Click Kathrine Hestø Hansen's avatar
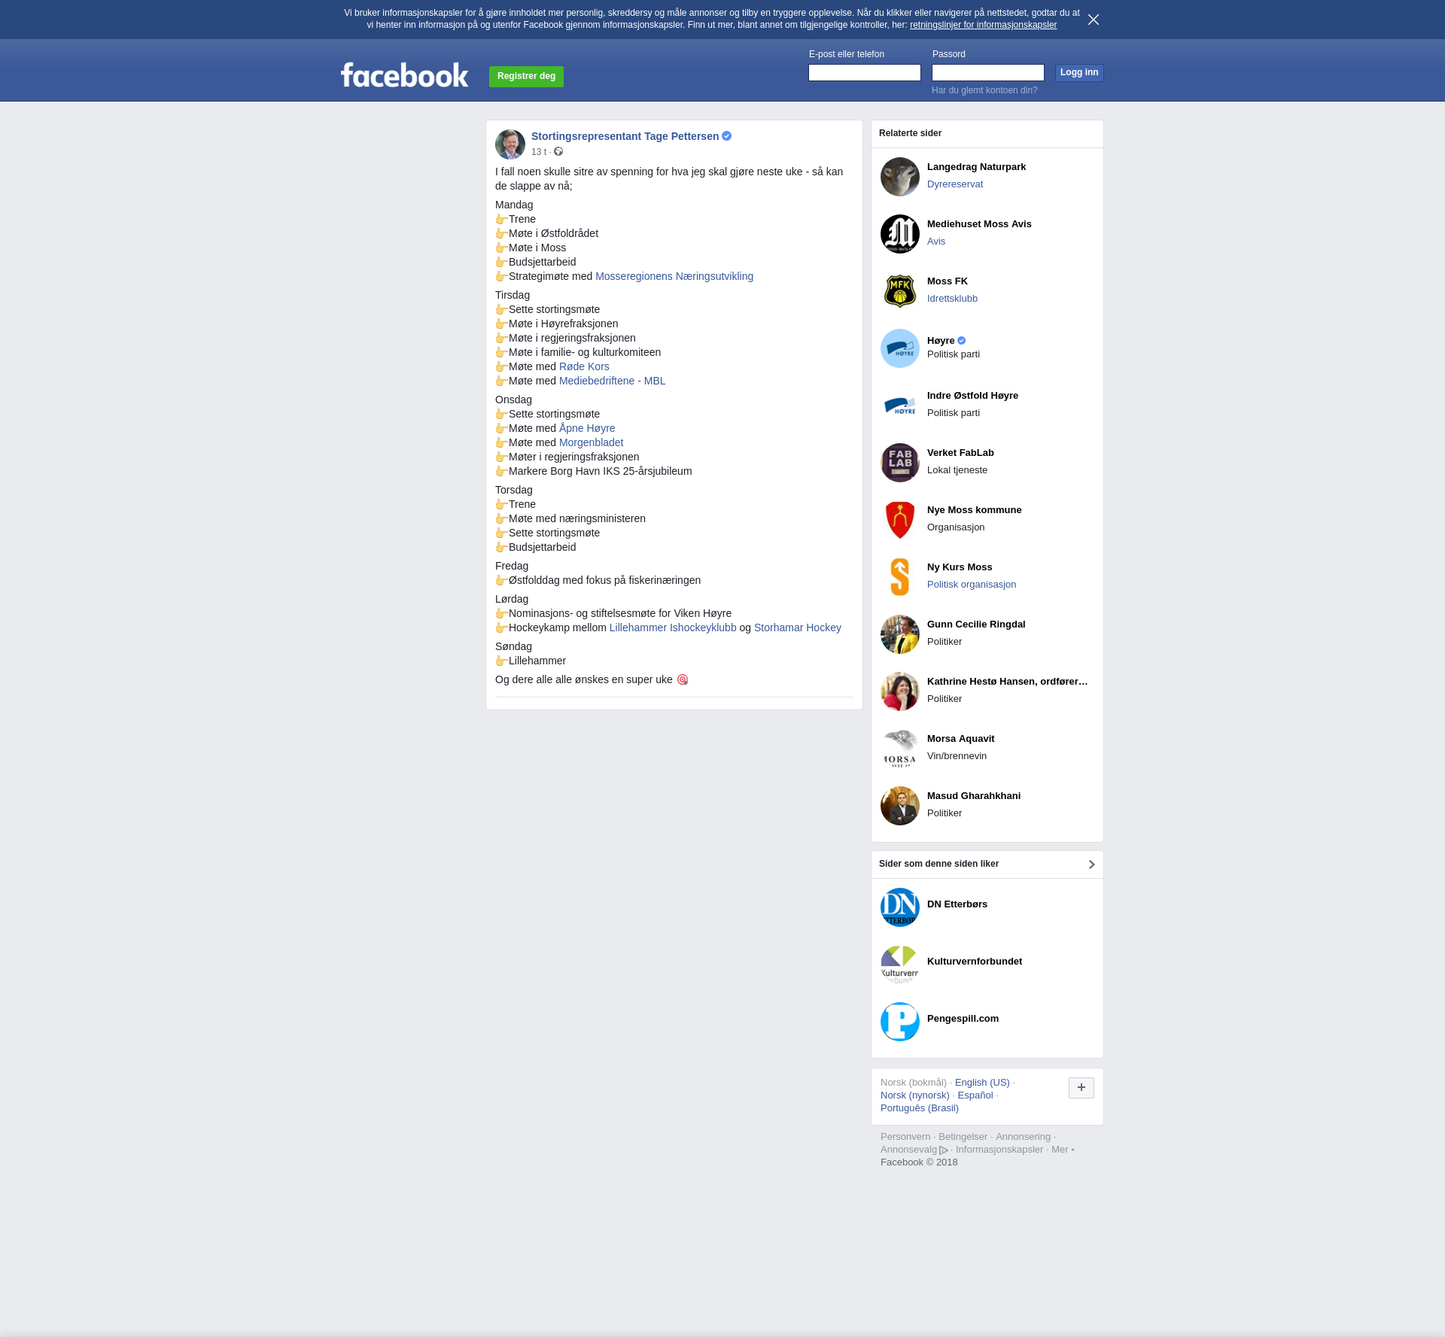The image size is (1445, 1337). [x=900, y=691]
